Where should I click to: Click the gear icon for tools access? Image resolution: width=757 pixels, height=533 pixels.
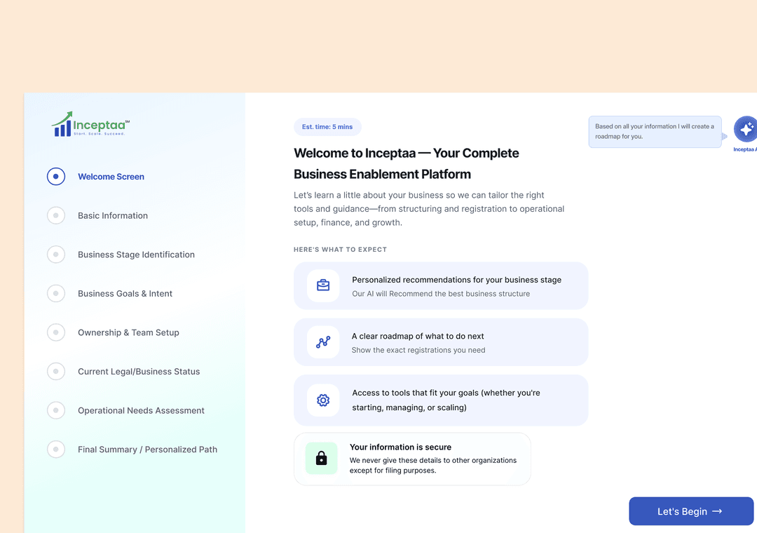tap(323, 400)
